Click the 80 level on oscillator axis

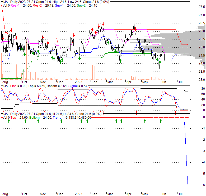pos(203,89)
